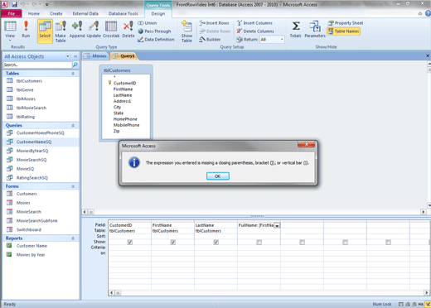Screen dimensions: 431x308
Task: Choose the Delete query type
Action: 128,29
